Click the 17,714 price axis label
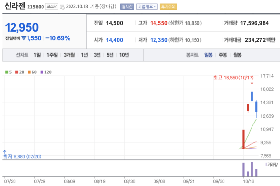 pos(267,76)
